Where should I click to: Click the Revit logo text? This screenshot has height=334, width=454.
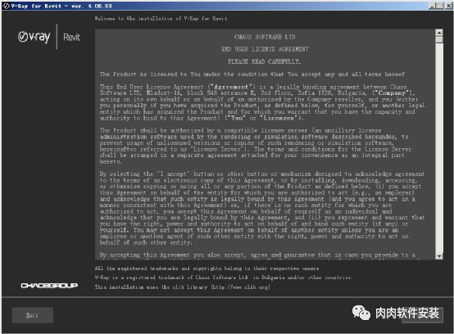click(x=71, y=37)
